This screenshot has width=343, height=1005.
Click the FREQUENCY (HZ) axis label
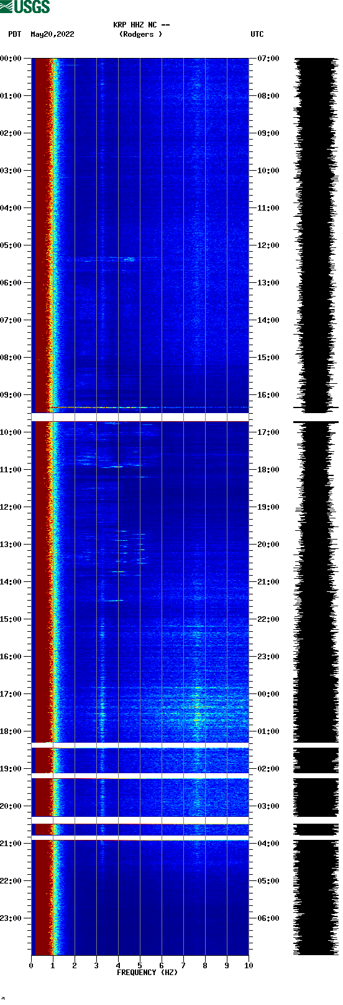pos(147,973)
